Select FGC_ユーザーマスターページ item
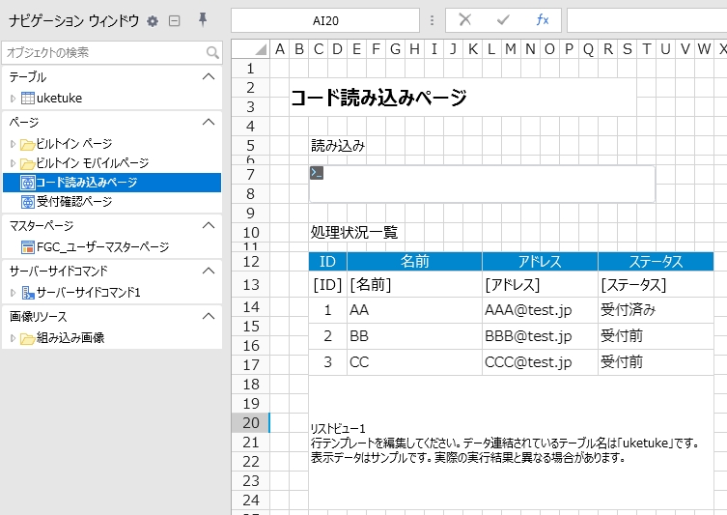727x515 pixels. pyautogui.click(x=101, y=247)
